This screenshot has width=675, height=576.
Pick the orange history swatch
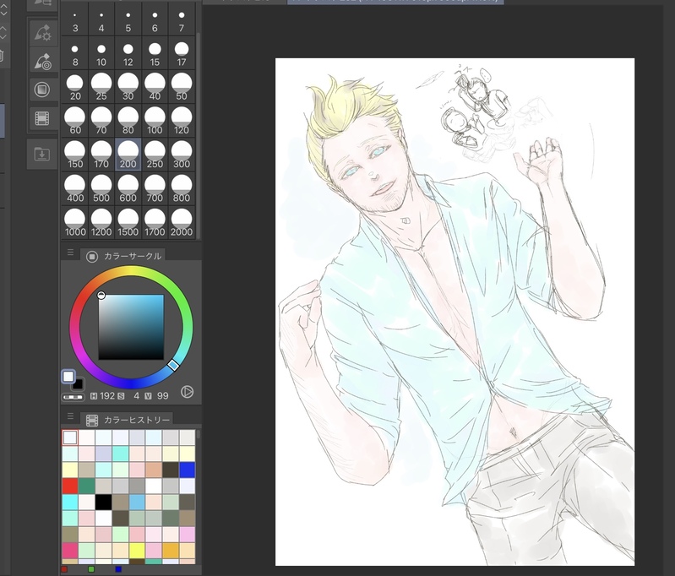click(171, 550)
